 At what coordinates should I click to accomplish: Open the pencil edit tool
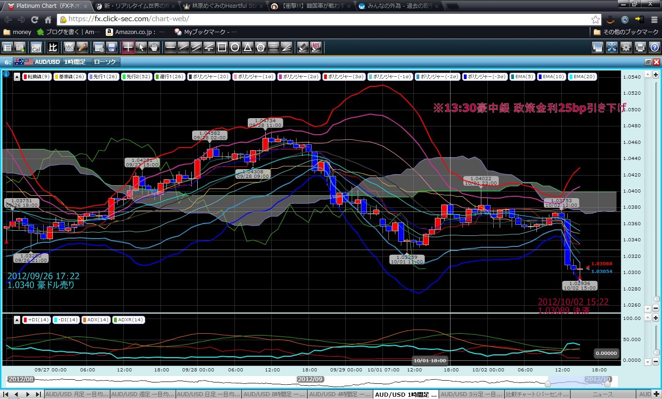pyautogui.click(x=82, y=47)
